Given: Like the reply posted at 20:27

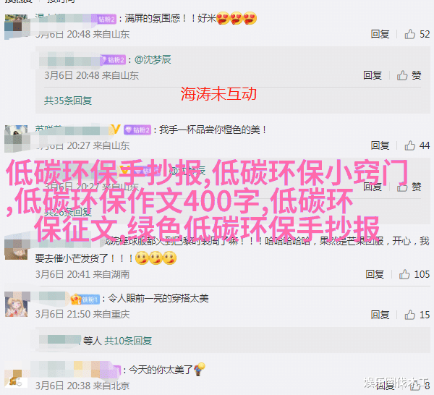Looking at the screenshot, I should coord(409,187).
